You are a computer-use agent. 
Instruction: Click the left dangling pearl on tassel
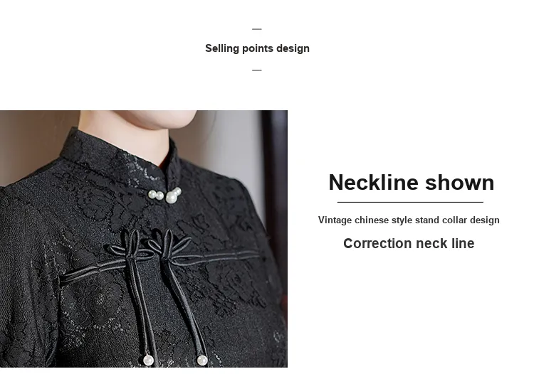click(148, 360)
